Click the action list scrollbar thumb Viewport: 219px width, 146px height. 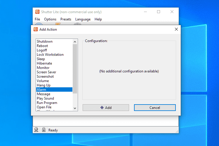coord(75,69)
